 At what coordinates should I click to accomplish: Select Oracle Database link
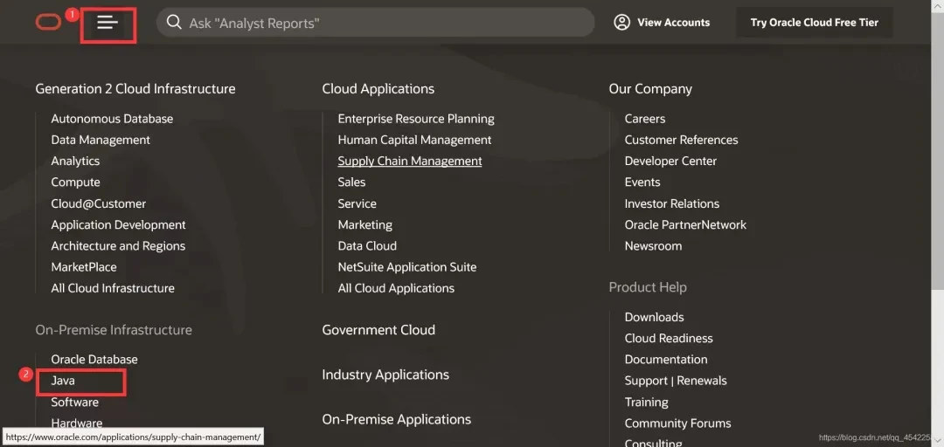tap(94, 359)
